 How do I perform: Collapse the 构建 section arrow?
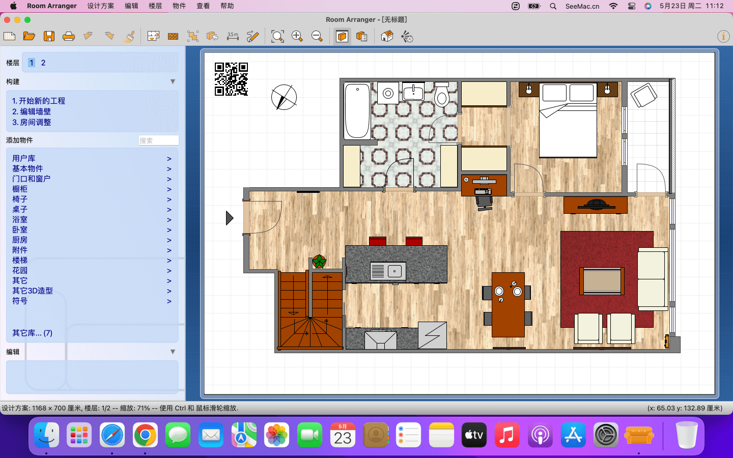173,81
